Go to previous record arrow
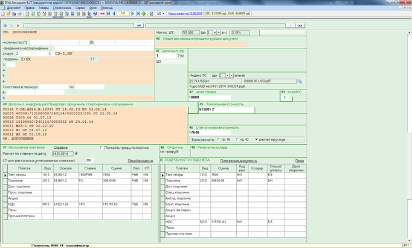 (x=113, y=13)
